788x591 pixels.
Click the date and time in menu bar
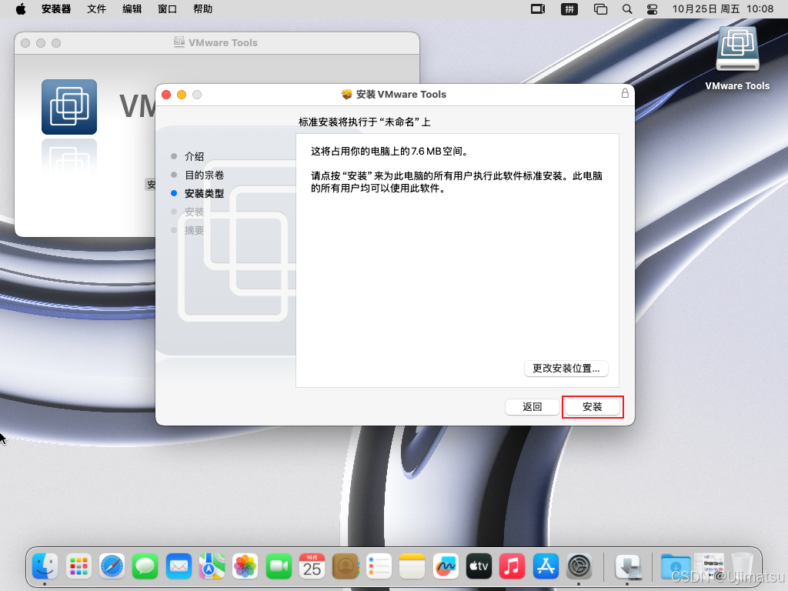723,9
